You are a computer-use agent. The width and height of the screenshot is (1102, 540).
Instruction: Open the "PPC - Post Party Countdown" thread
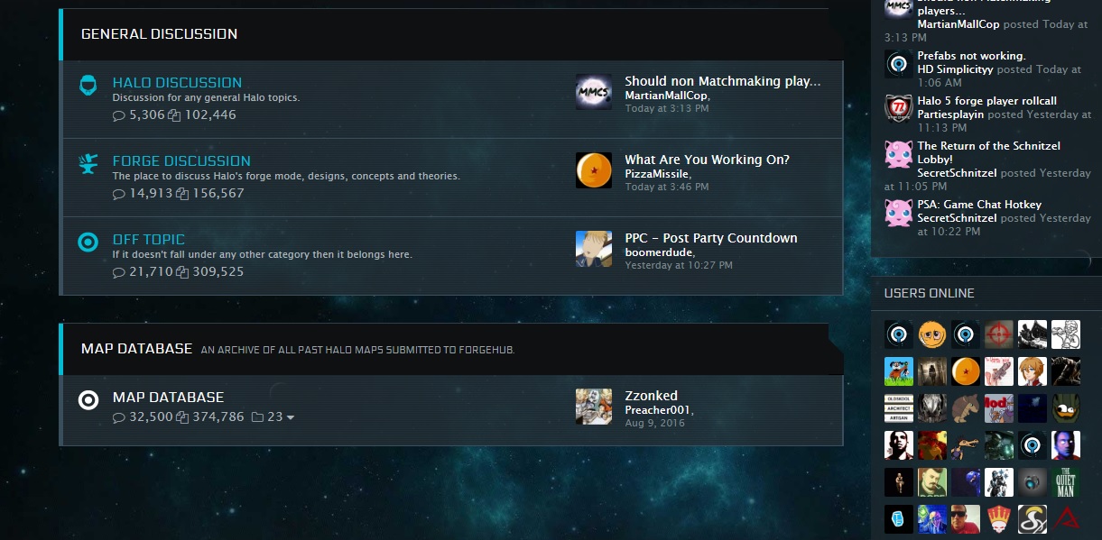710,238
